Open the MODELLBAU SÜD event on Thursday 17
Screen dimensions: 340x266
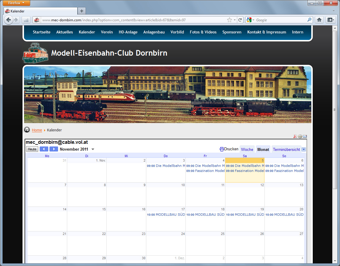pos(166,215)
